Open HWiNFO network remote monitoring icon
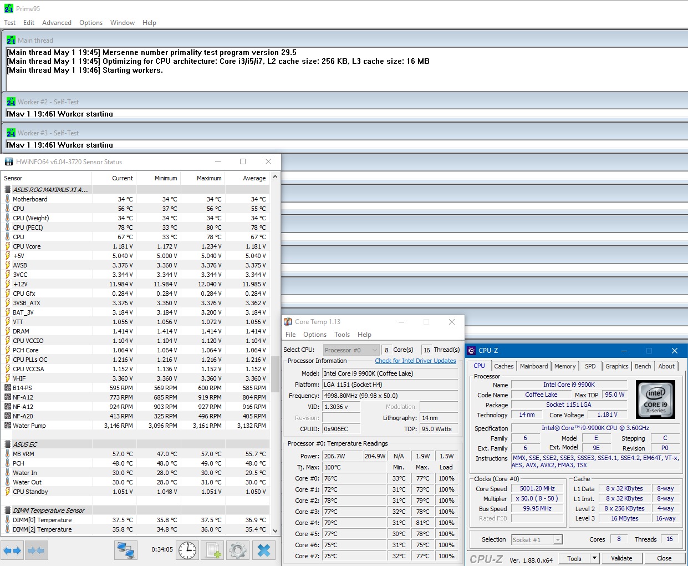The image size is (688, 566). coord(126,550)
